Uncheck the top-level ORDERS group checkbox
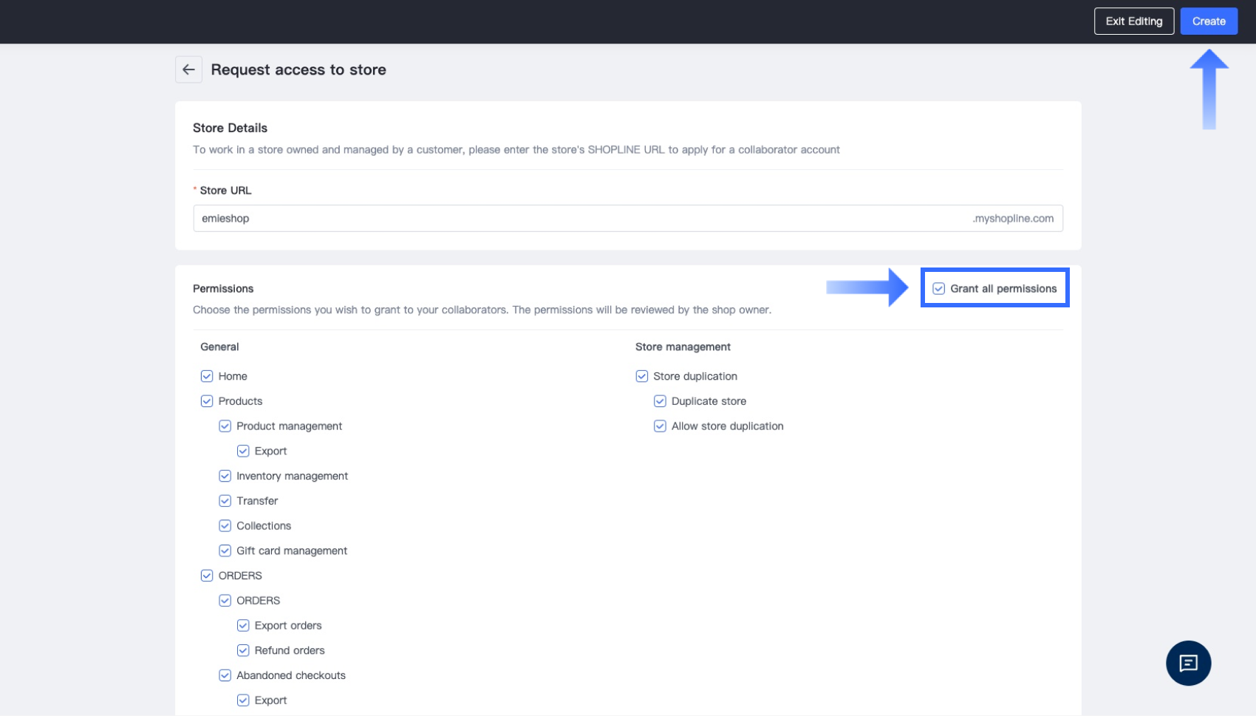Image resolution: width=1256 pixels, height=716 pixels. click(207, 576)
